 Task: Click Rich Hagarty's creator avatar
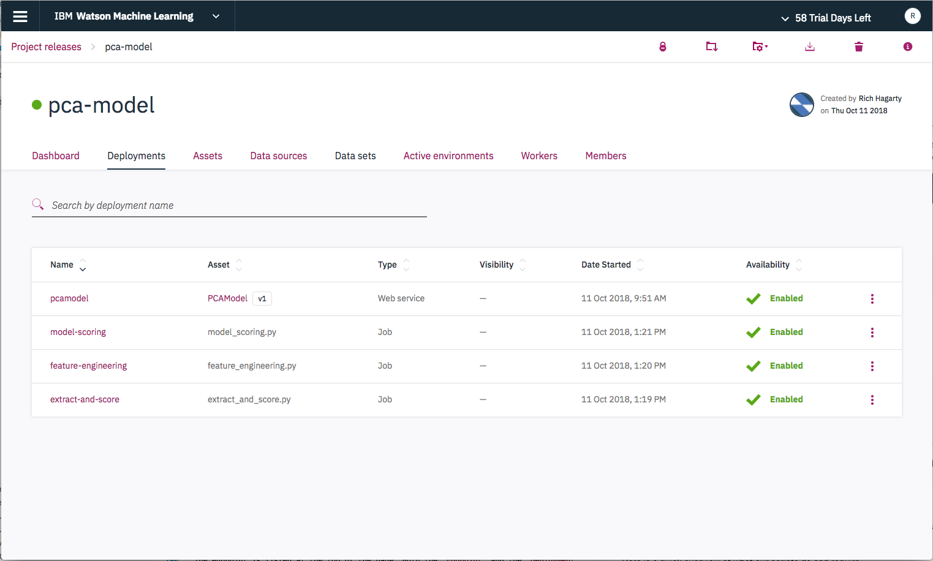tap(801, 105)
